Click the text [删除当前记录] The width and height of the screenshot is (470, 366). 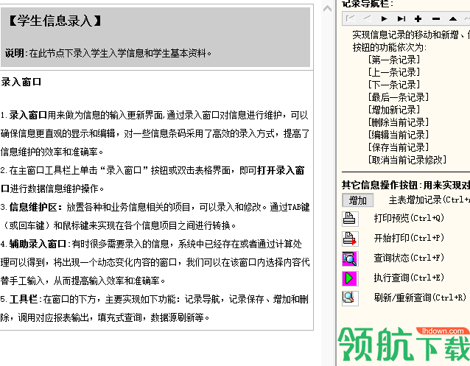(x=399, y=122)
